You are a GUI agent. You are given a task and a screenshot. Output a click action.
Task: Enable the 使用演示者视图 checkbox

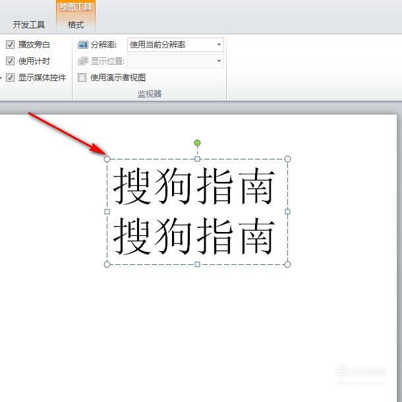click(82, 77)
